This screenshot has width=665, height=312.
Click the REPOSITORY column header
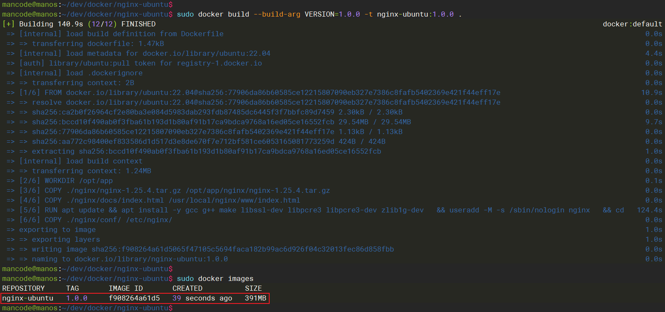23,288
